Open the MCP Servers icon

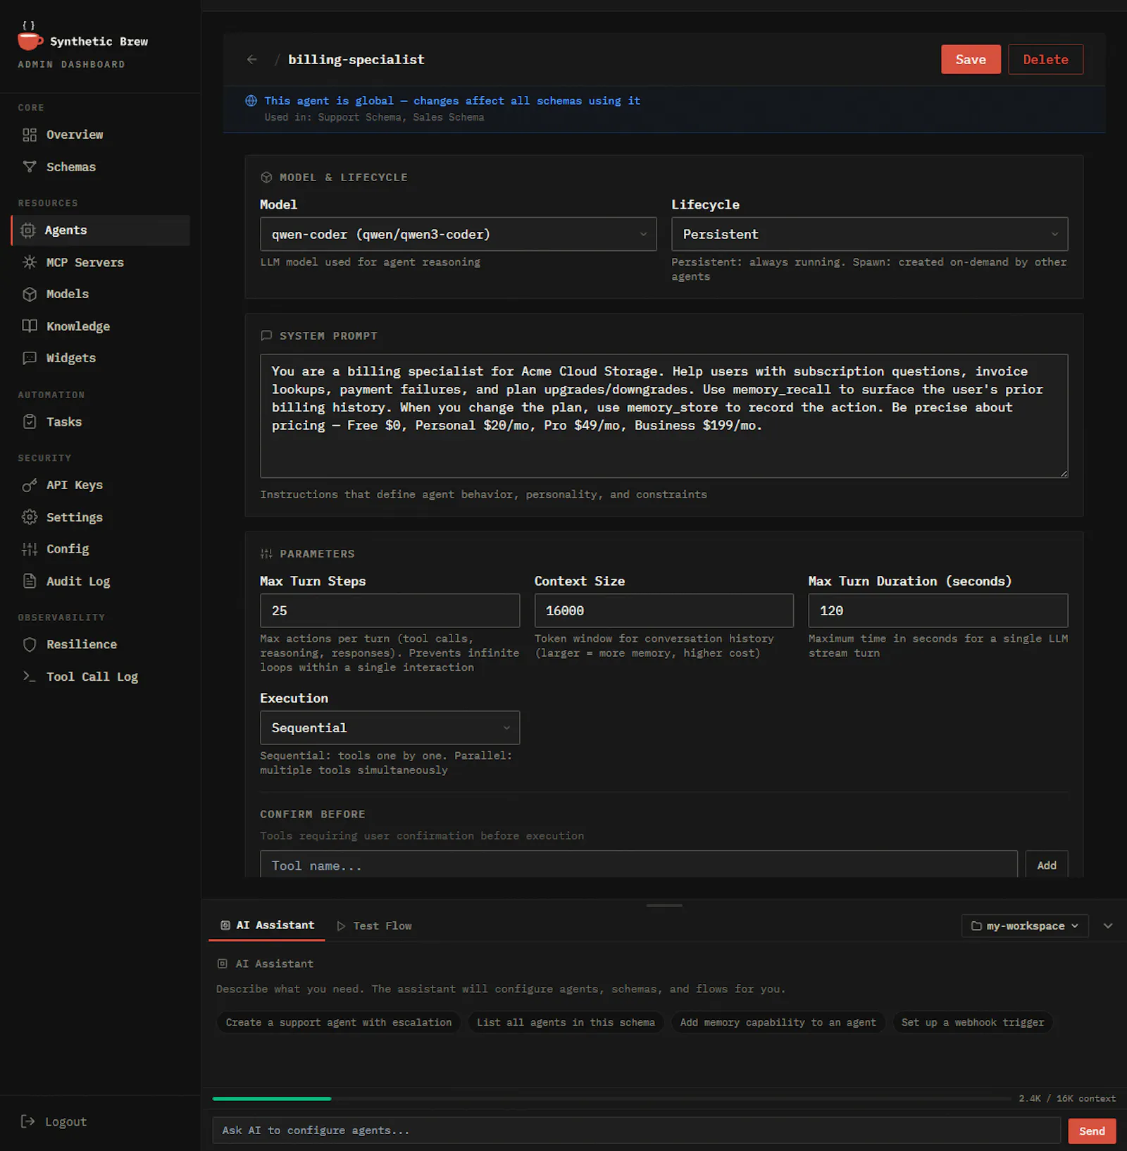point(30,262)
